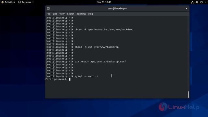Click the terminal vertical scrollbar thumb
Viewport: 208px width, 117px height.
point(188,95)
